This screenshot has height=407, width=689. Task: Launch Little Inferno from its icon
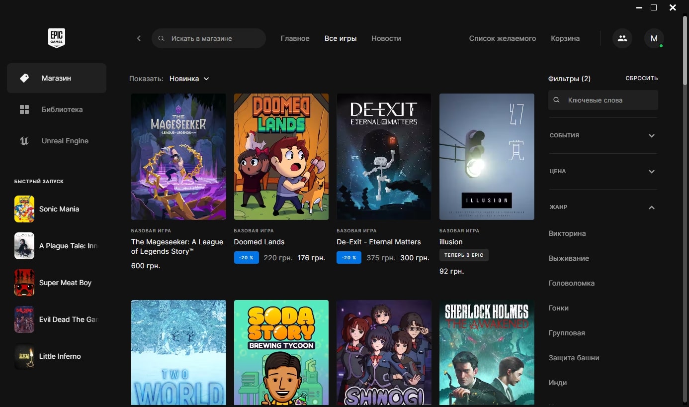(x=24, y=356)
